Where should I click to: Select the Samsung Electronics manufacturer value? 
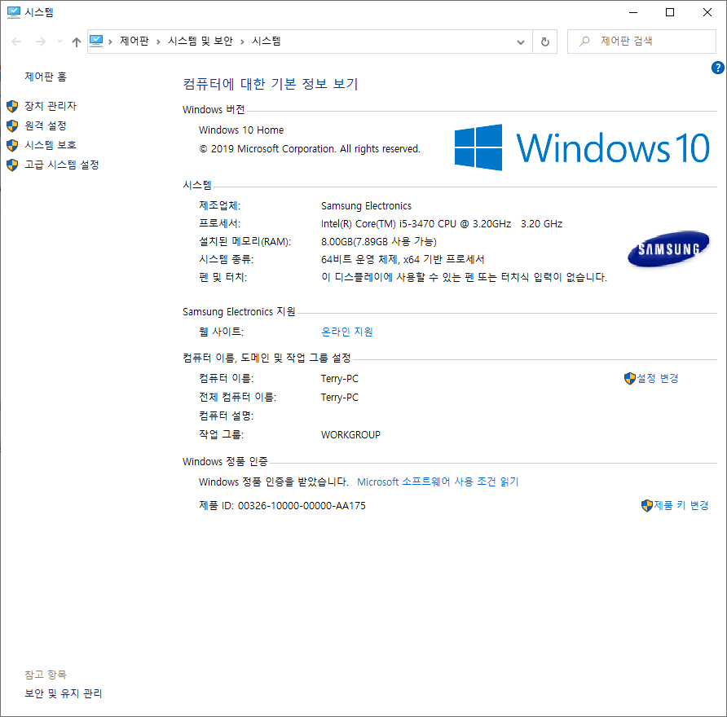click(x=366, y=206)
